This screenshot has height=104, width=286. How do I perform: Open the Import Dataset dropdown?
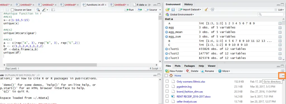point(190,10)
